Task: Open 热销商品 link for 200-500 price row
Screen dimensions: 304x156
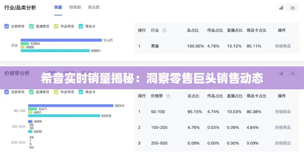Action: [283, 143]
